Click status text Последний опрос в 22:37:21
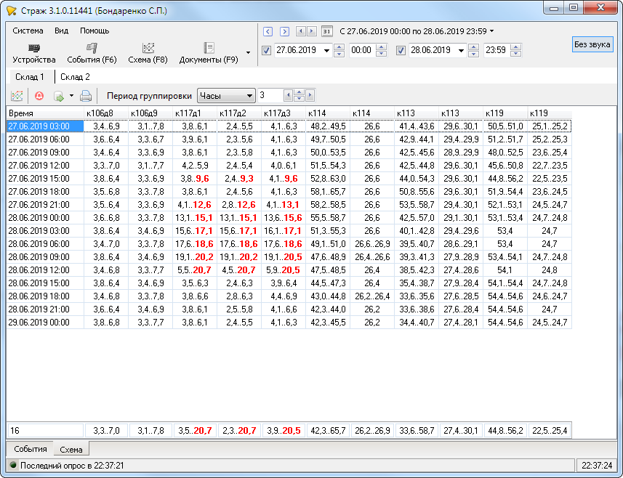 pyautogui.click(x=72, y=466)
